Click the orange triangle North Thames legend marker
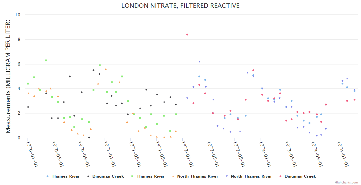The width and height of the screenshot is (361, 185). pyautogui.click(x=173, y=176)
